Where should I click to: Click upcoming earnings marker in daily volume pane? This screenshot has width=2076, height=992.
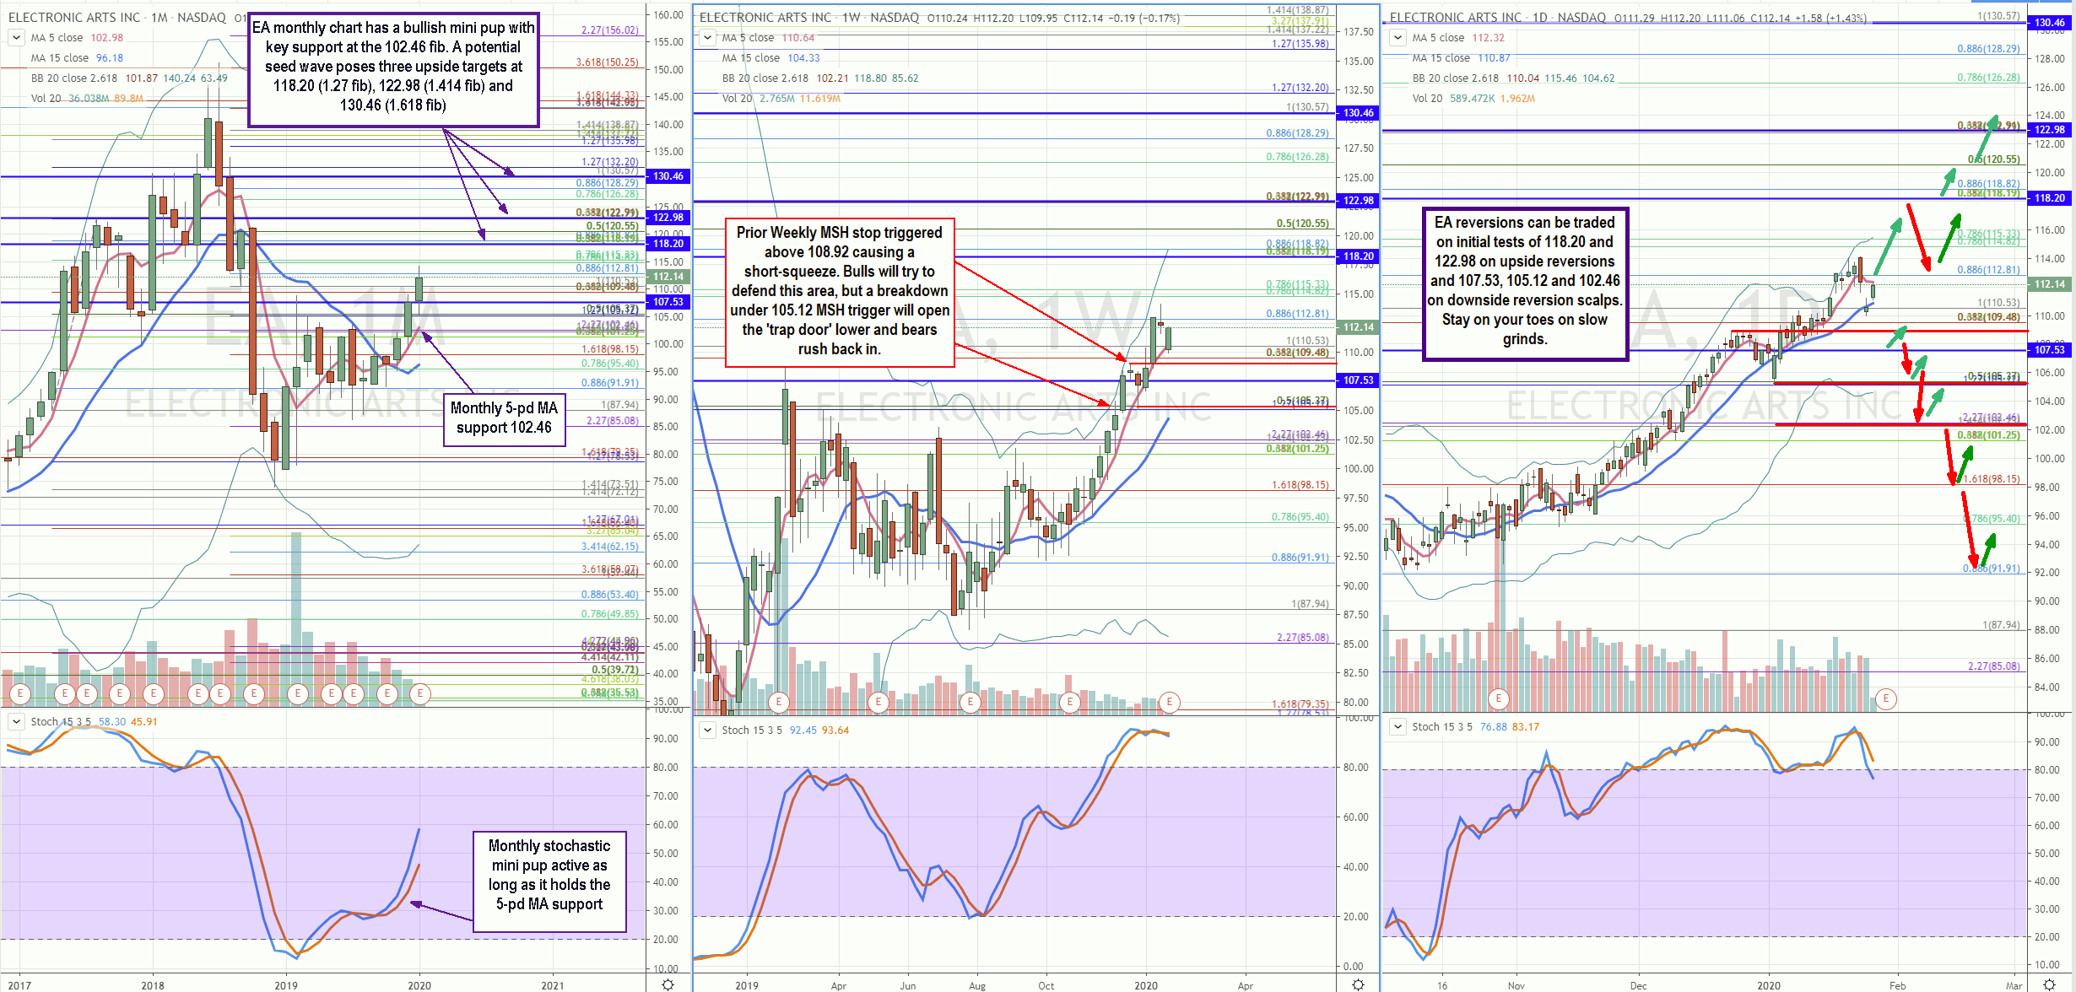tap(1886, 698)
